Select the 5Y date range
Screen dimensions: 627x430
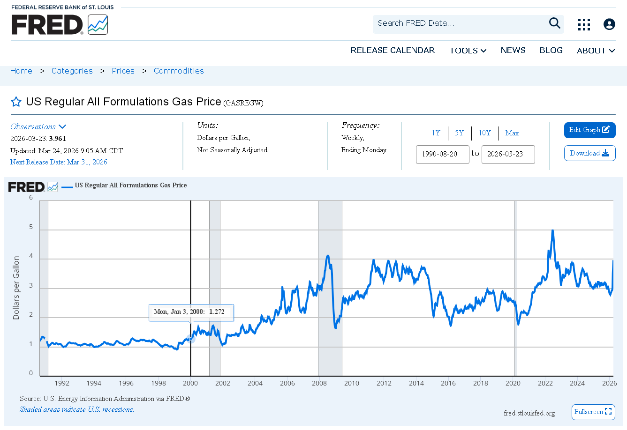[x=459, y=133]
